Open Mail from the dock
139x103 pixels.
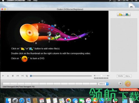pos(28,101)
